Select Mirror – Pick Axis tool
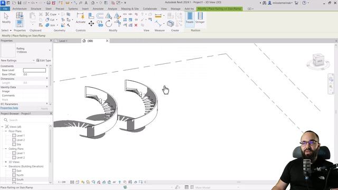The image size is (338, 190). (x=109, y=16)
